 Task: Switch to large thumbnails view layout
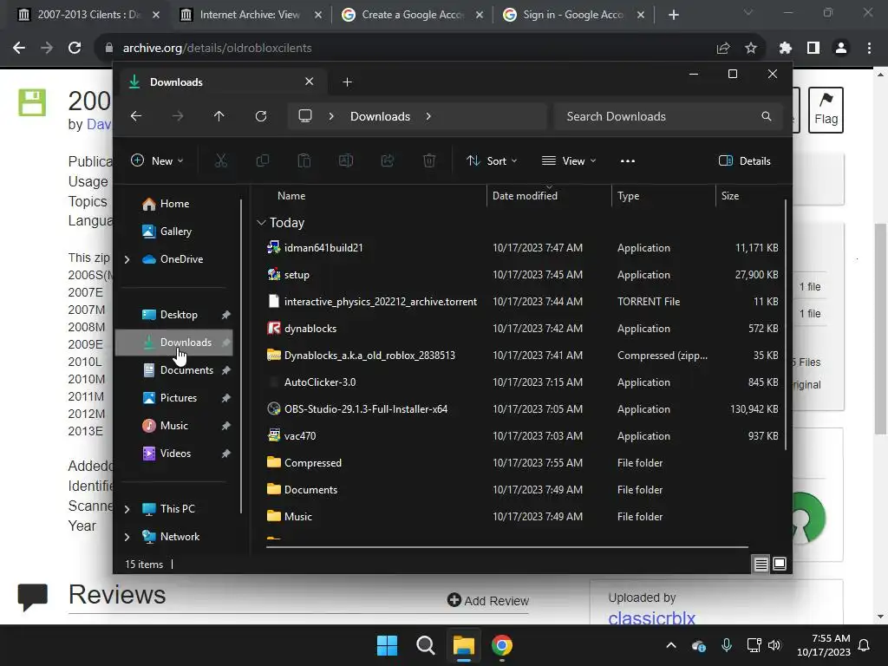(780, 564)
